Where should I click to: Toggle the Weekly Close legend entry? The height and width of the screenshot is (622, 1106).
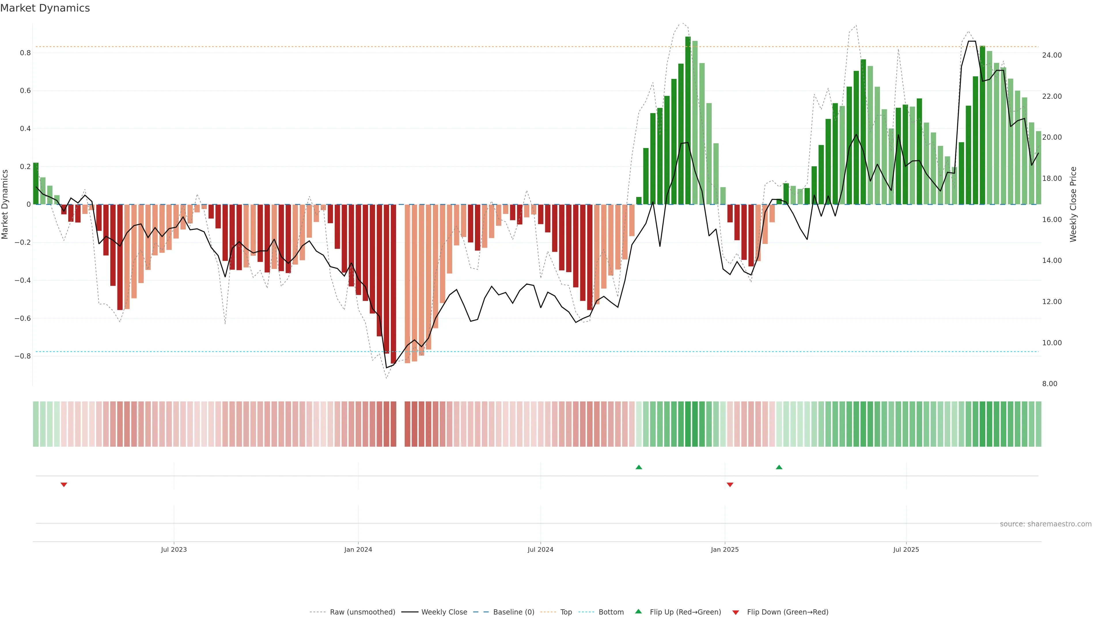pyautogui.click(x=444, y=612)
